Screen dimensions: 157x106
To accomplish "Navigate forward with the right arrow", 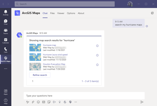I will click(x=8, y=4).
